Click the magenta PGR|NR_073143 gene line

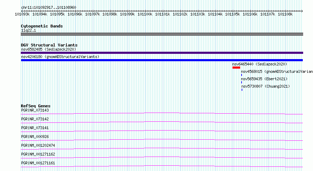point(162,113)
